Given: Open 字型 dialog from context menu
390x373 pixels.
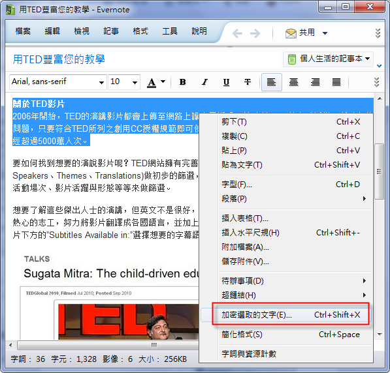Looking at the screenshot, I should (286, 185).
